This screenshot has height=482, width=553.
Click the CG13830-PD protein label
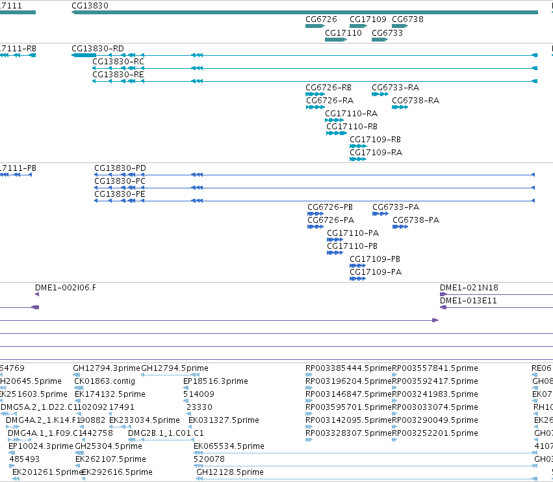point(120,168)
